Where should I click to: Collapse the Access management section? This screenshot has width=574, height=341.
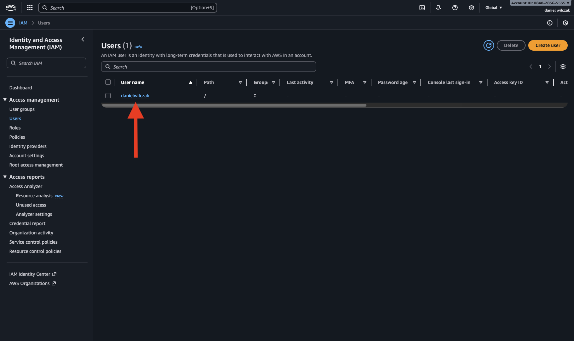click(x=5, y=100)
